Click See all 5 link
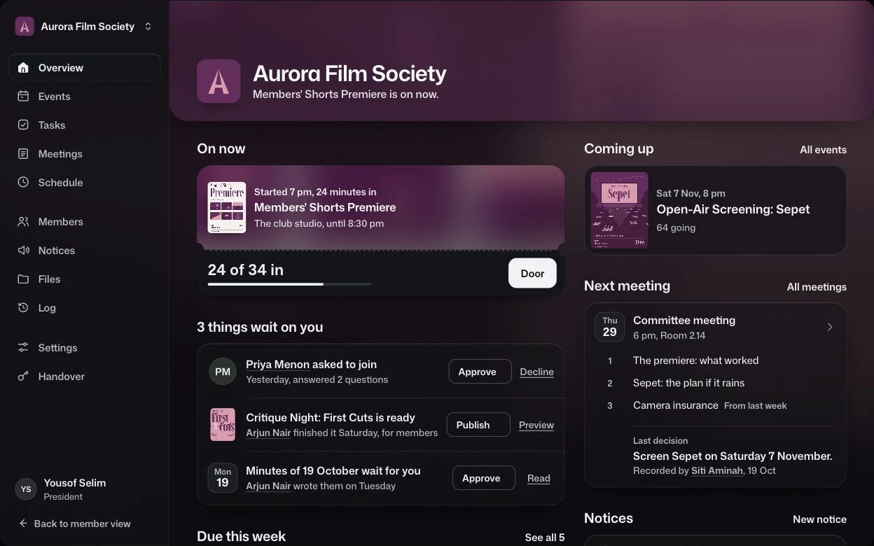874x546 pixels. (x=544, y=538)
